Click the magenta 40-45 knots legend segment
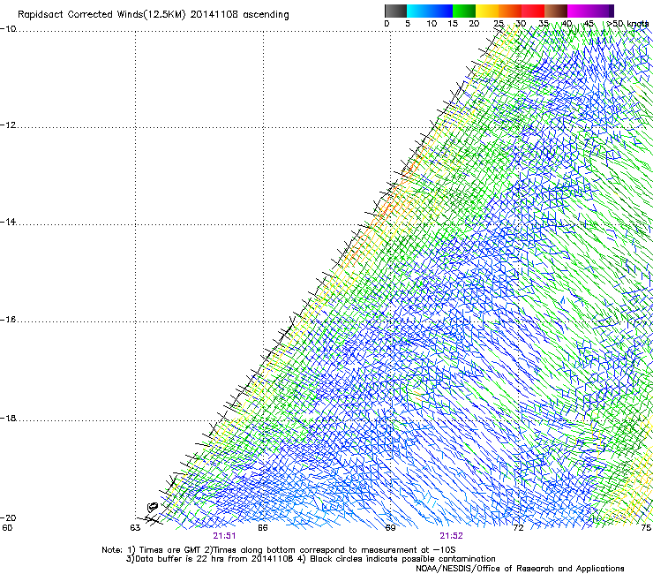This screenshot has width=653, height=574. click(x=579, y=11)
